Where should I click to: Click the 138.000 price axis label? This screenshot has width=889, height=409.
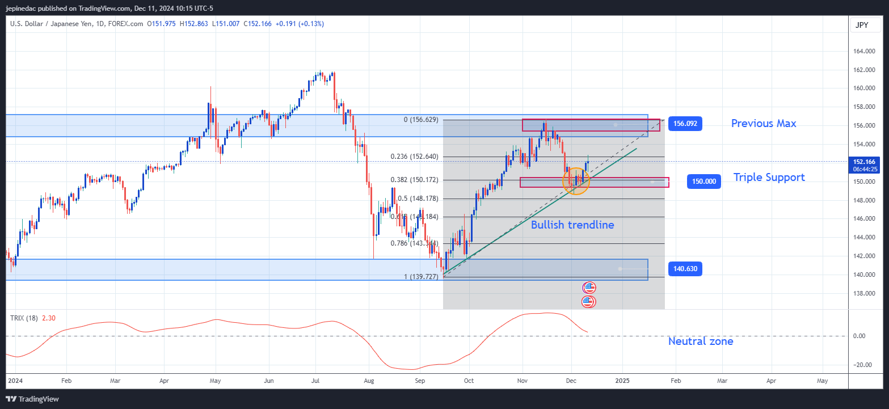click(x=864, y=293)
